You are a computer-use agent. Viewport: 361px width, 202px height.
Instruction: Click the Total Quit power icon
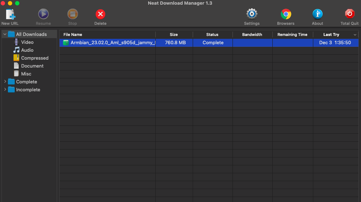[x=350, y=14]
